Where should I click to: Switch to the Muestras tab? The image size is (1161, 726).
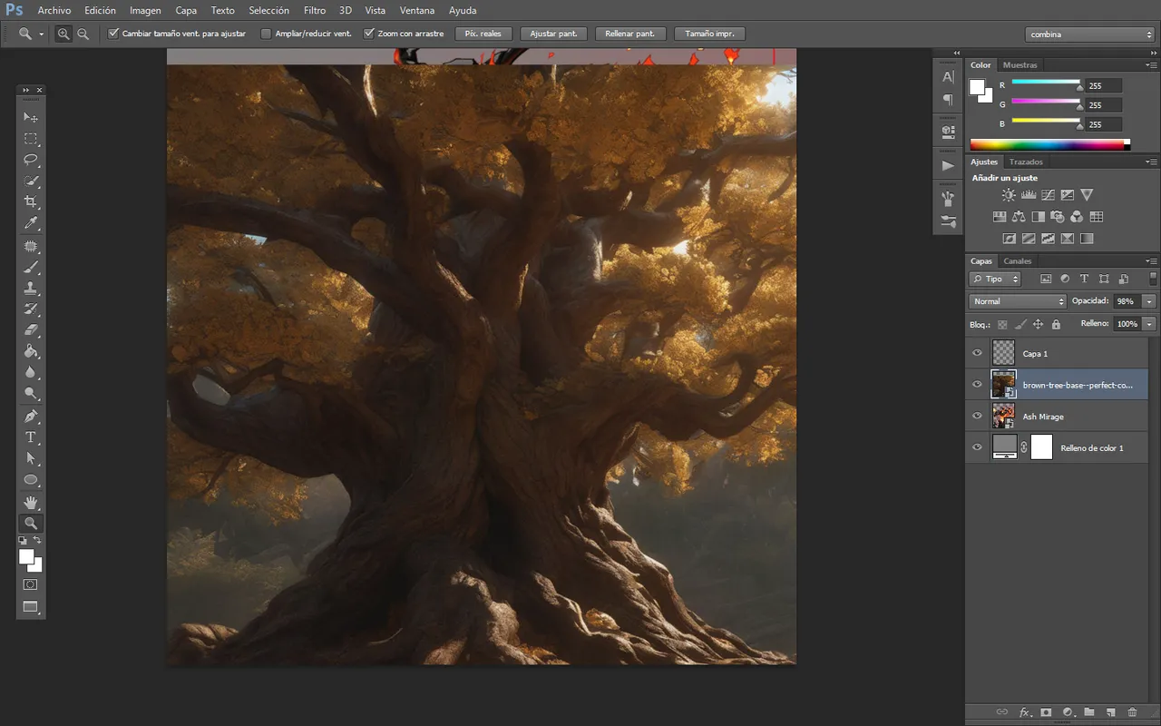click(1020, 65)
